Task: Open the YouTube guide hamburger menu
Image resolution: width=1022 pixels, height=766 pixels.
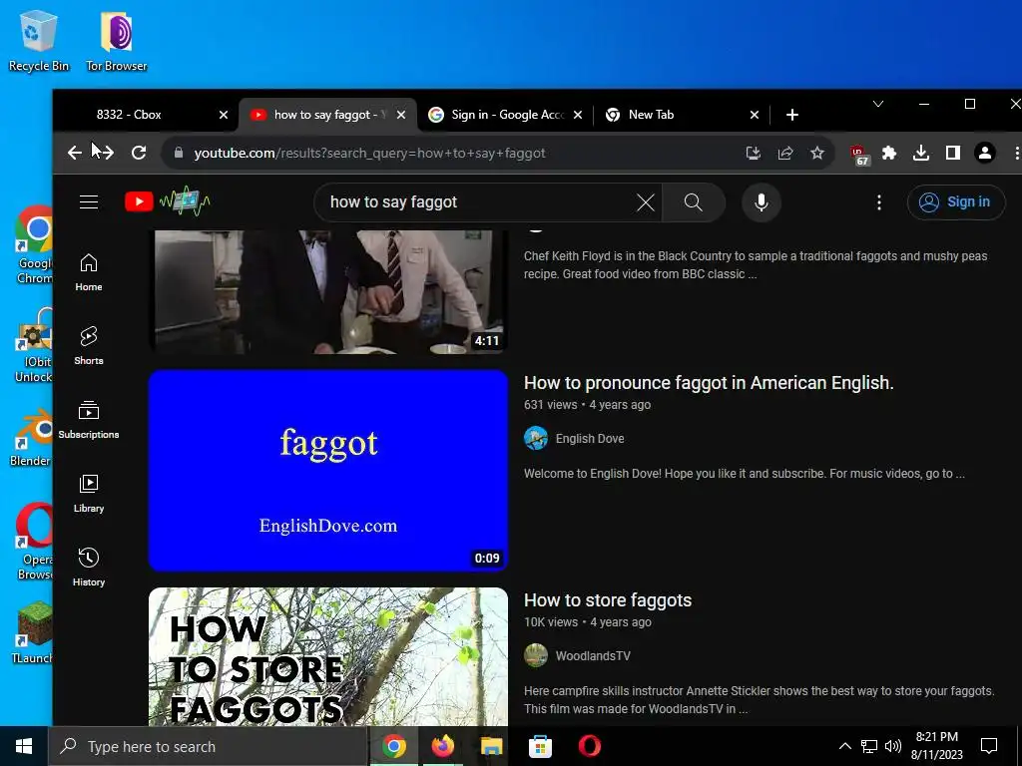Action: click(89, 201)
